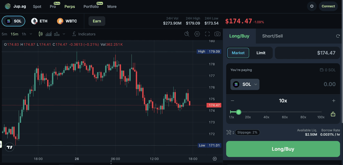343x165 pixels.
Task: Click the red 174.47 label on the price axis
Action: tap(214, 105)
